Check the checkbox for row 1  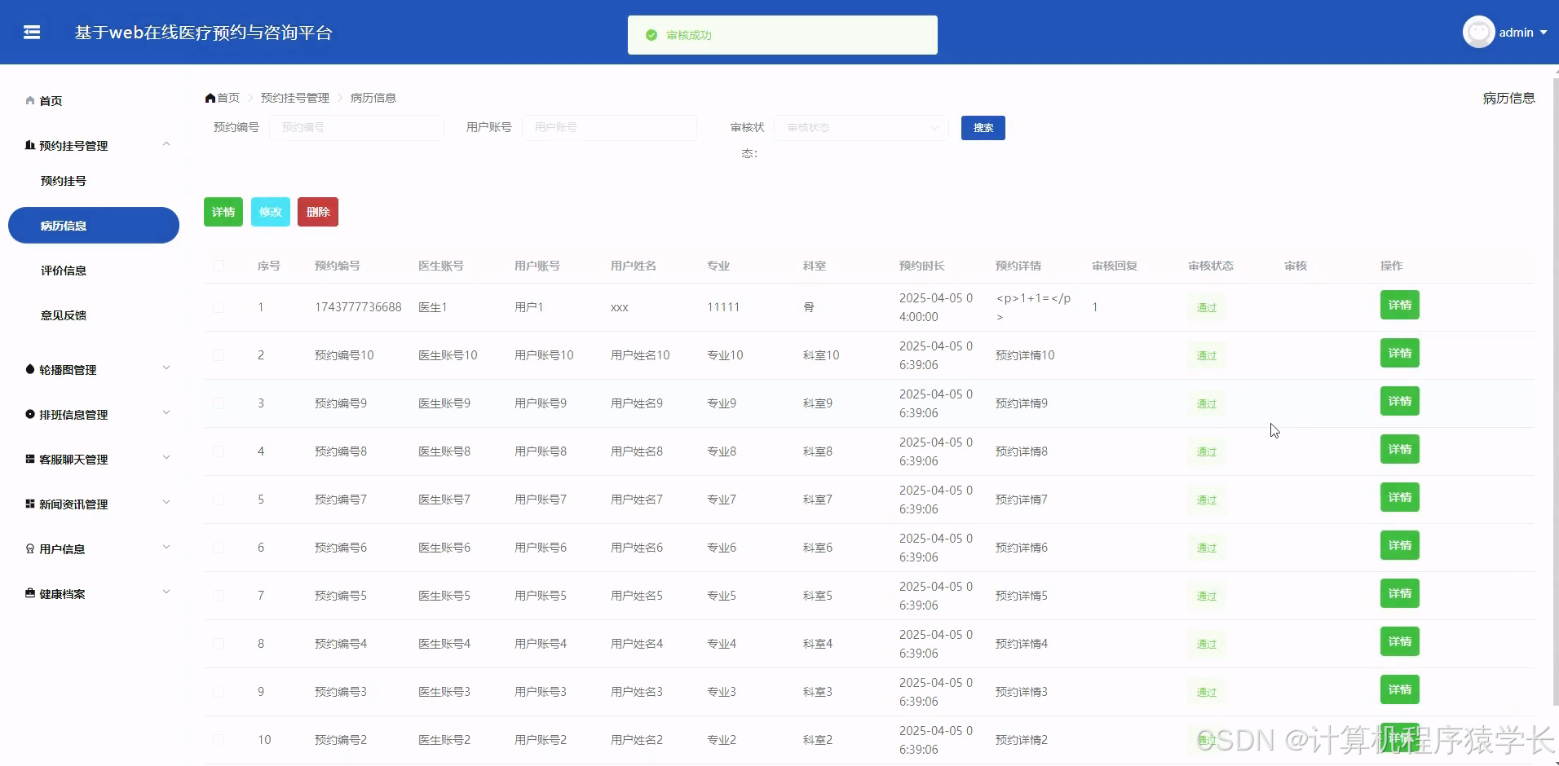click(219, 307)
